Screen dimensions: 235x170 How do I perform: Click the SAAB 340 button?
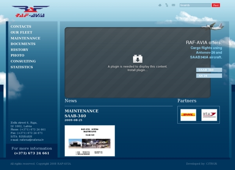tap(209, 70)
